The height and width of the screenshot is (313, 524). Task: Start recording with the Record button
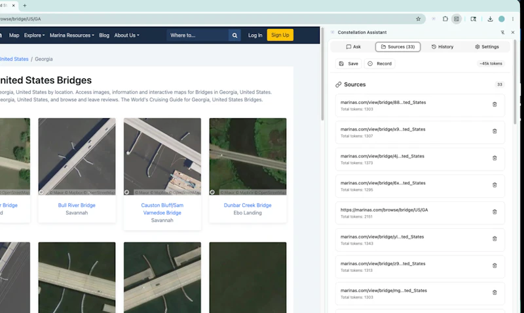coord(380,63)
